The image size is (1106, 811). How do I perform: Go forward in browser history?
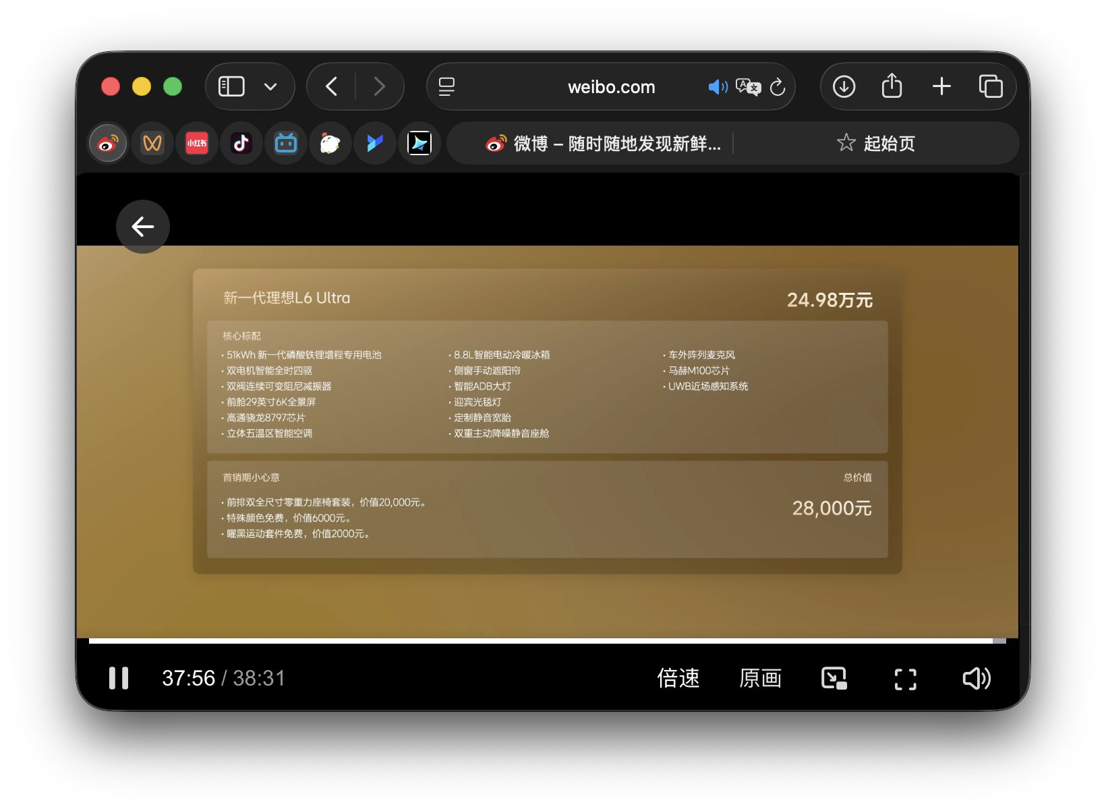coord(380,86)
